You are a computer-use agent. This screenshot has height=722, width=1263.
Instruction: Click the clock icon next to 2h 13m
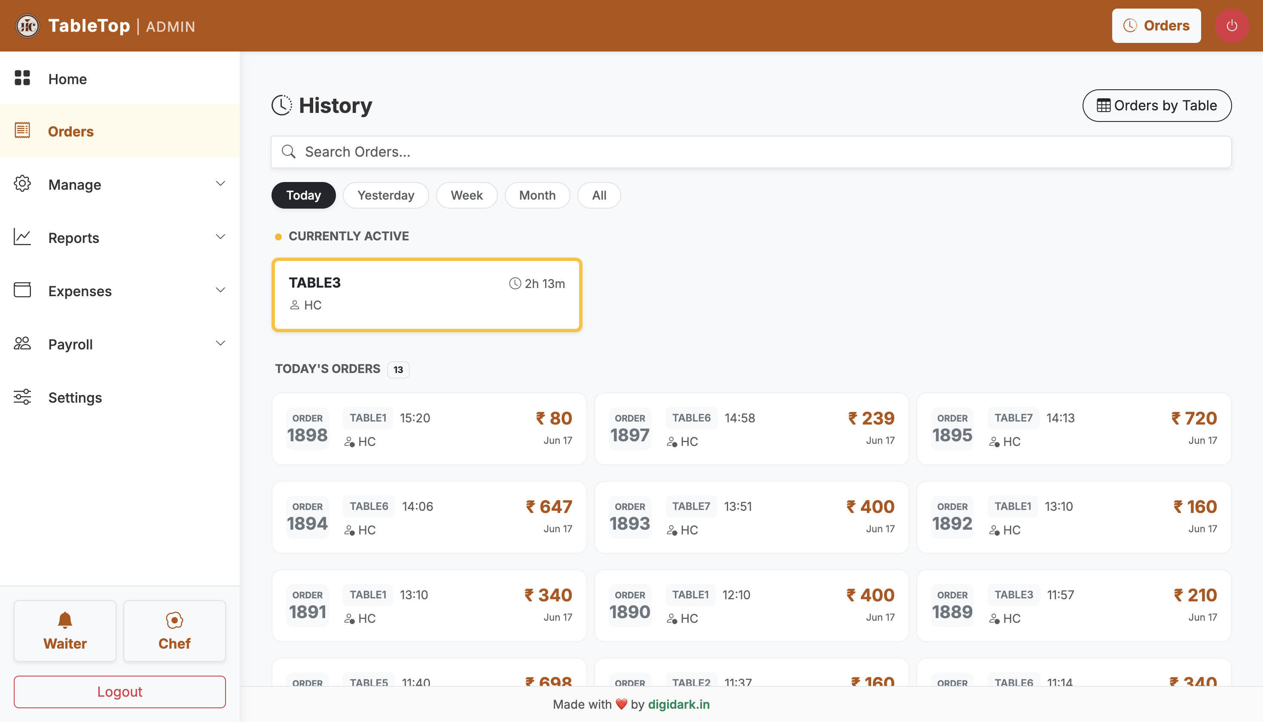click(x=515, y=283)
